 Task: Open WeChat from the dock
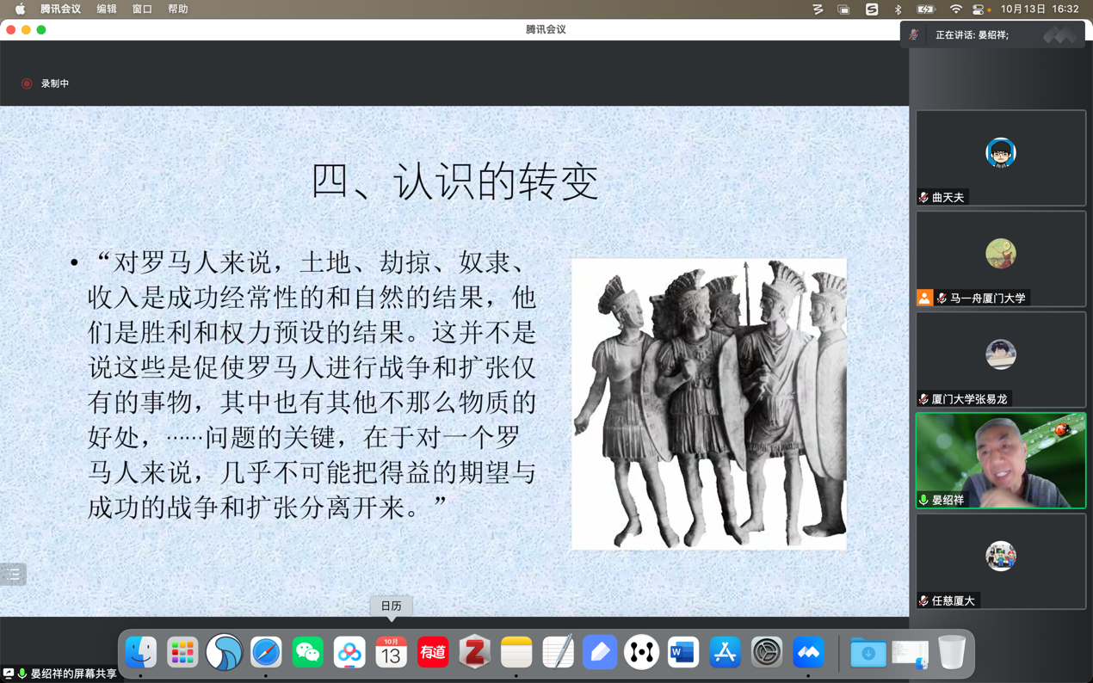click(x=307, y=653)
